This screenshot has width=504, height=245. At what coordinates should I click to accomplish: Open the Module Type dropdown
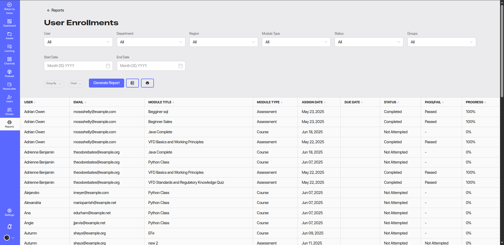tap(296, 42)
